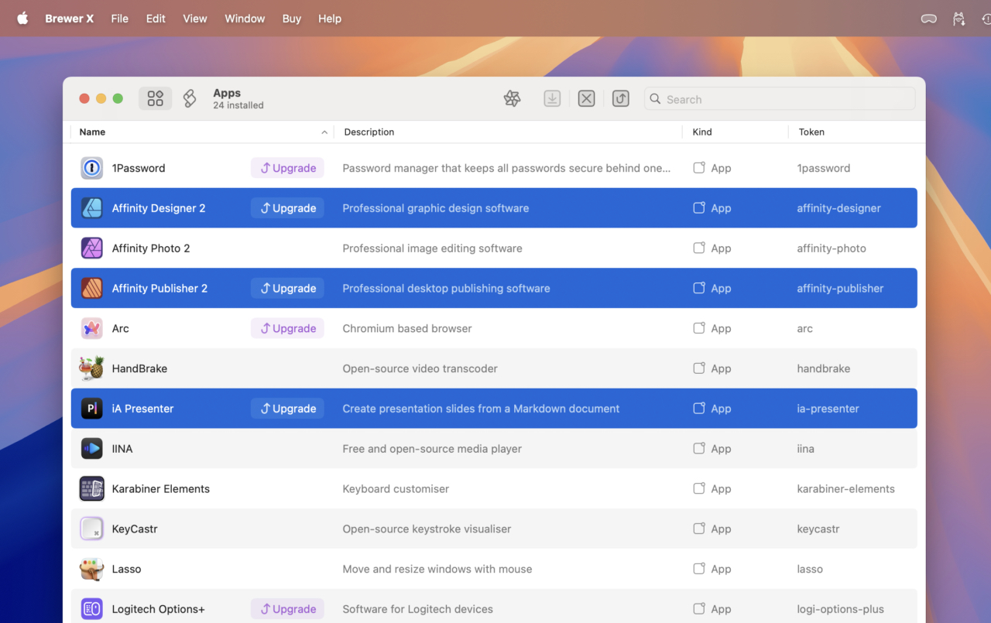Click the App kind icon in IINA row
This screenshot has height=623, width=991.
[699, 449]
